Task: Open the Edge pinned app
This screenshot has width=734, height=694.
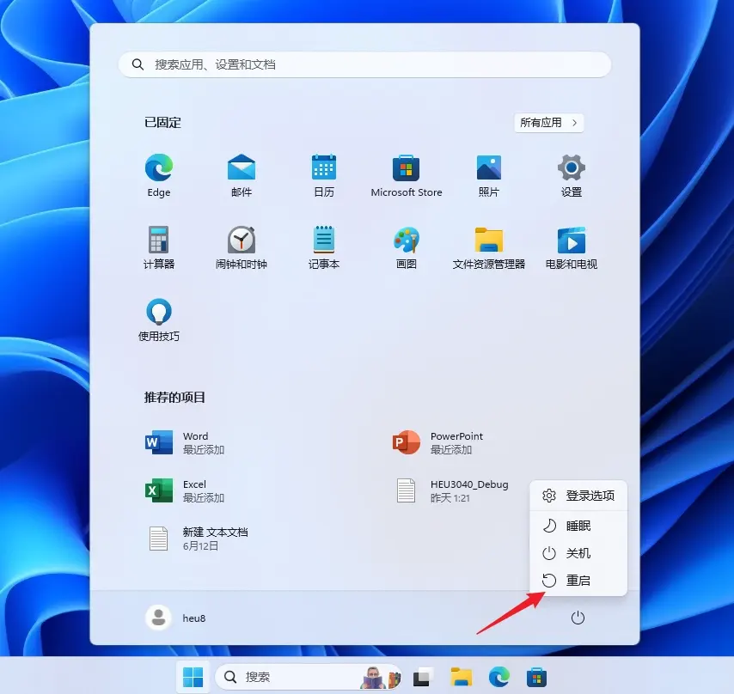Action: click(159, 175)
